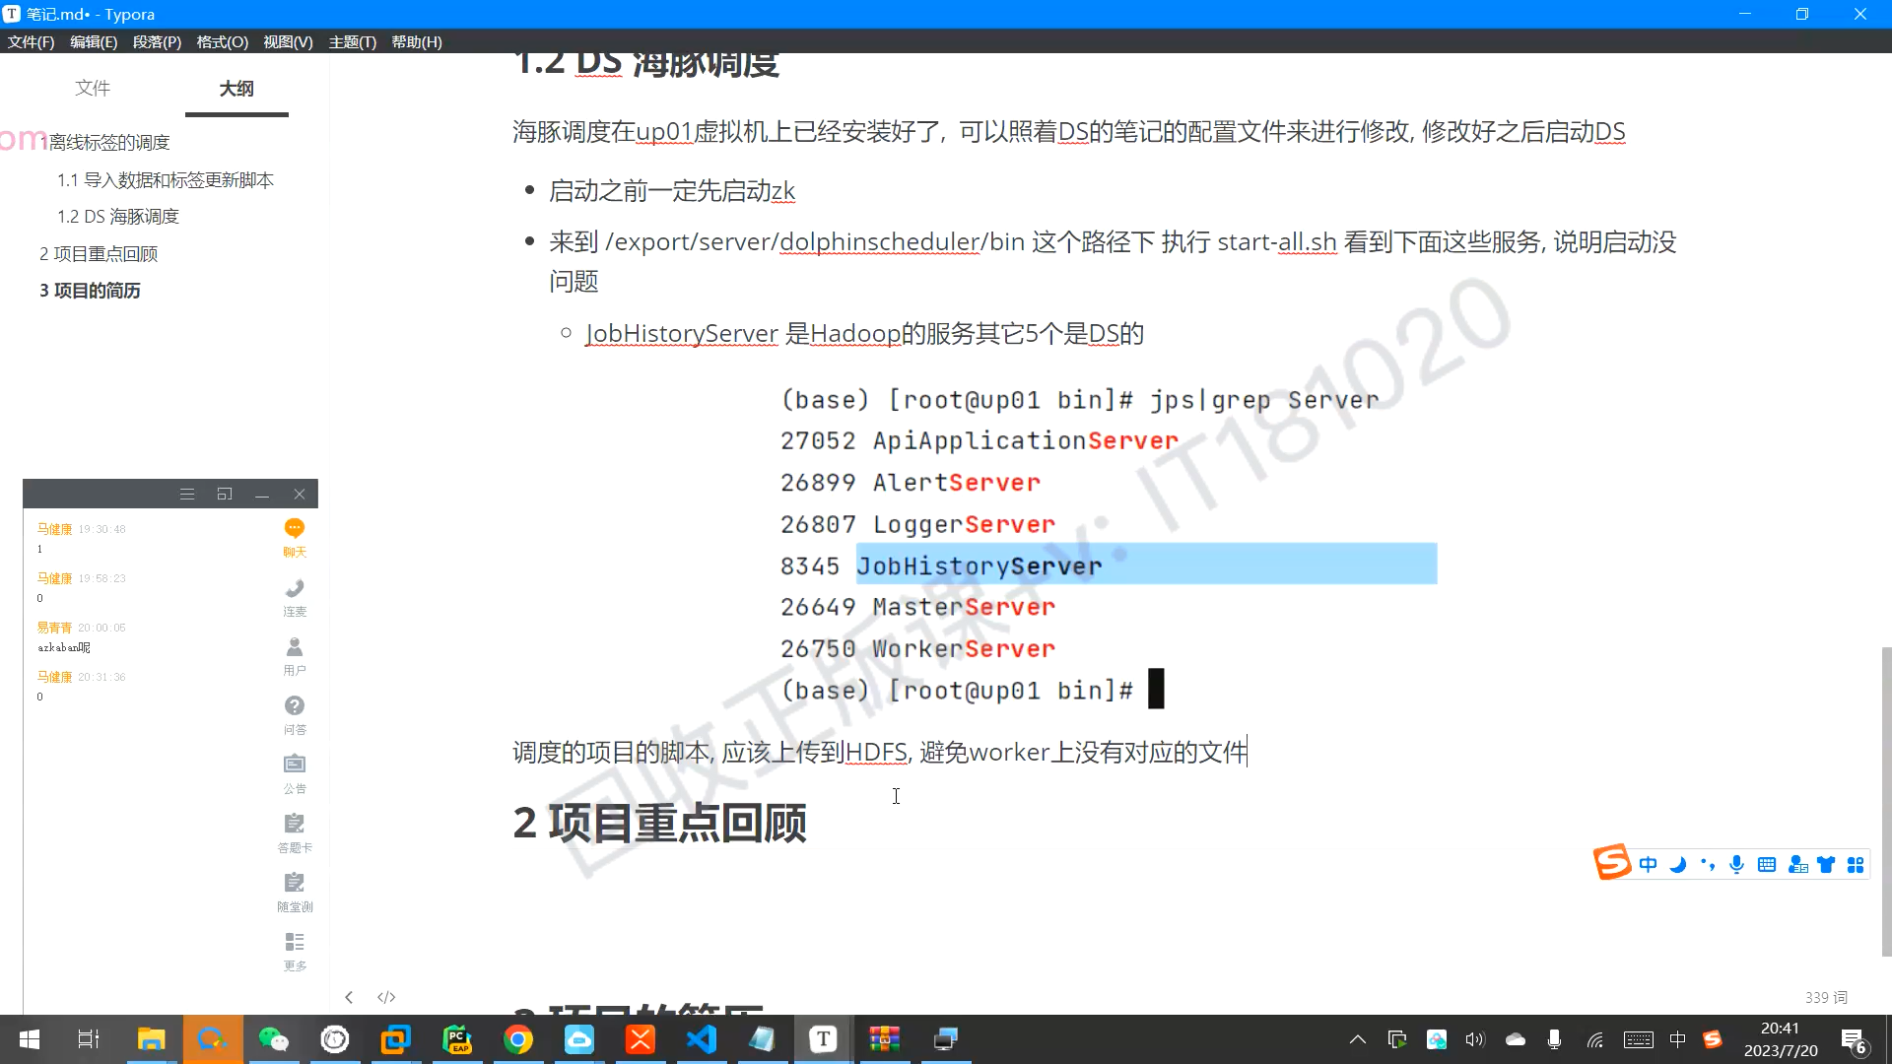Toggle Sogou Chinese/English input mode

[x=1648, y=864]
